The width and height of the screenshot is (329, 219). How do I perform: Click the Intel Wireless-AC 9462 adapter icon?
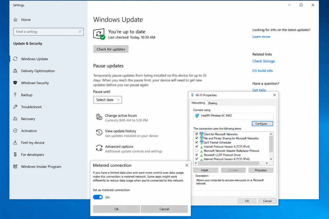197,115
